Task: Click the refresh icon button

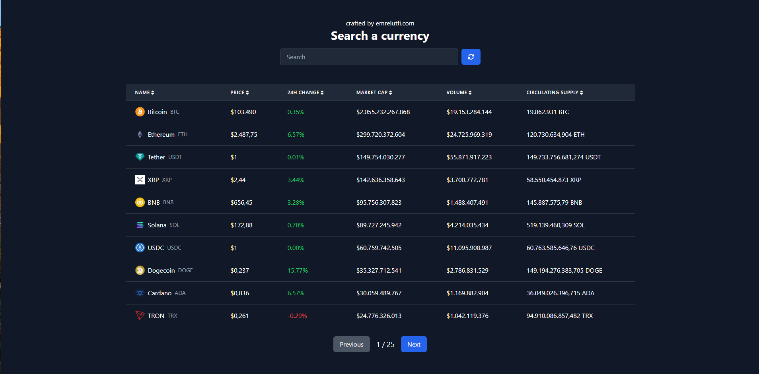Action: pos(471,57)
